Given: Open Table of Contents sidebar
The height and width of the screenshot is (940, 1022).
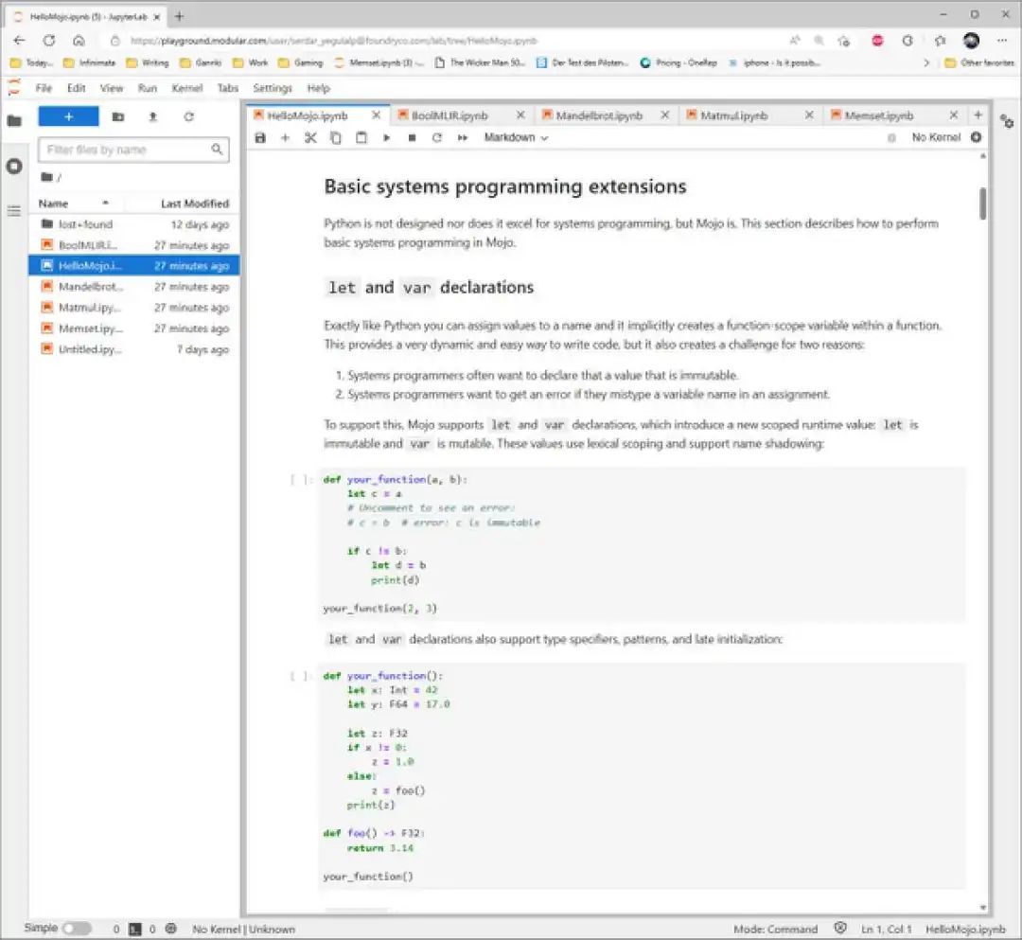Looking at the screenshot, I should (13, 210).
